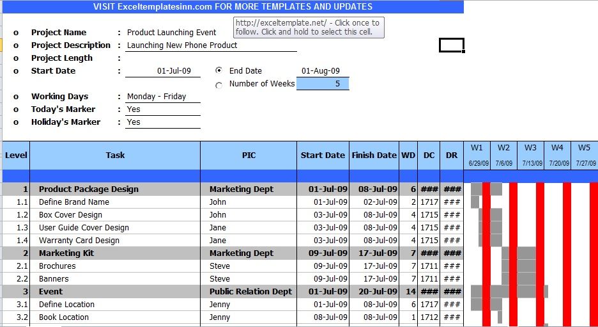Click the Start Date column header
Screen dimensions: 598x327
[x=323, y=155]
